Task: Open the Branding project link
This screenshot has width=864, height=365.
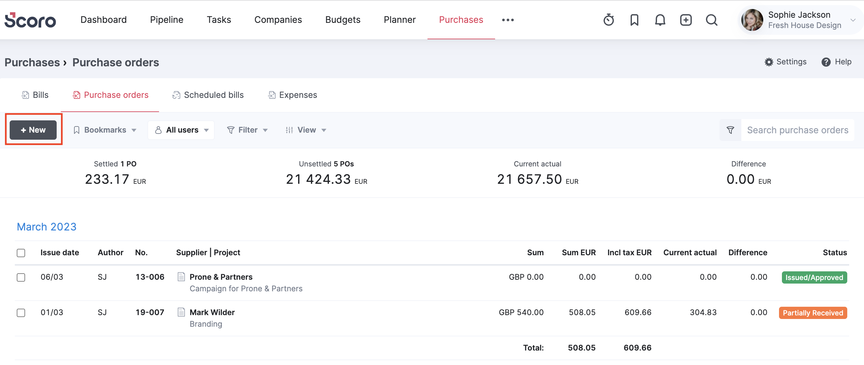Action: (206, 324)
